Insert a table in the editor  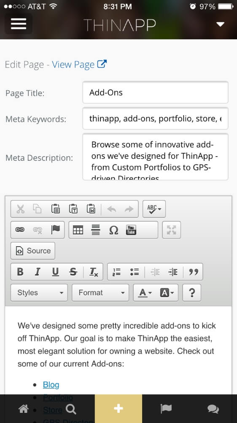tap(78, 230)
